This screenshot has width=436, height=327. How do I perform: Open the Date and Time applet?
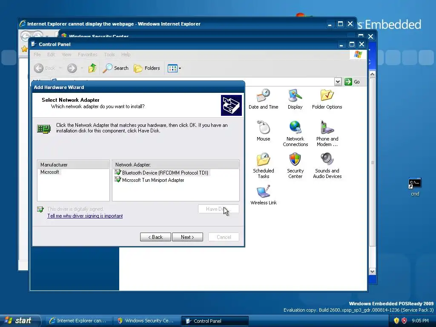pyautogui.click(x=263, y=99)
